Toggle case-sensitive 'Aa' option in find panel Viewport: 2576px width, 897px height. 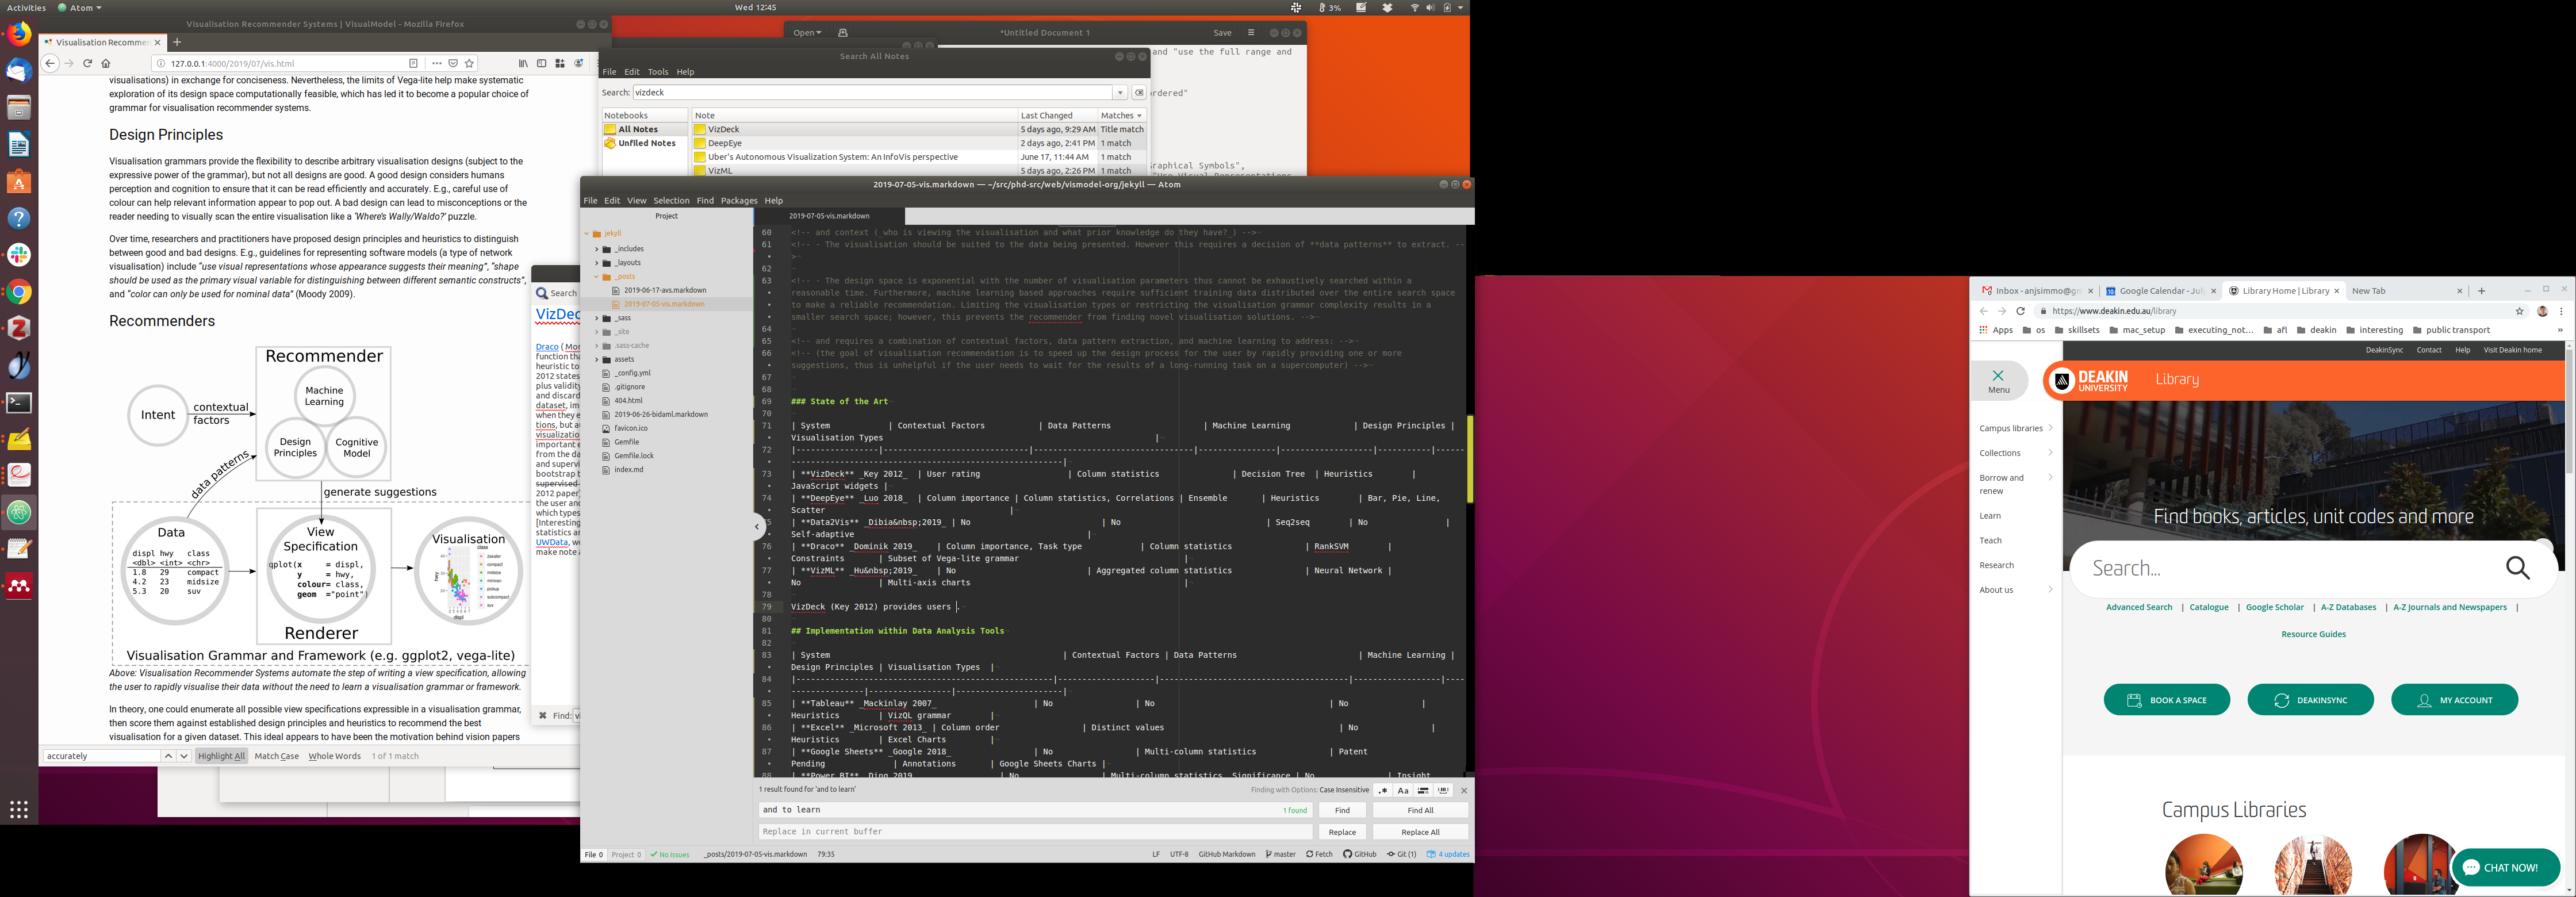pos(1402,790)
